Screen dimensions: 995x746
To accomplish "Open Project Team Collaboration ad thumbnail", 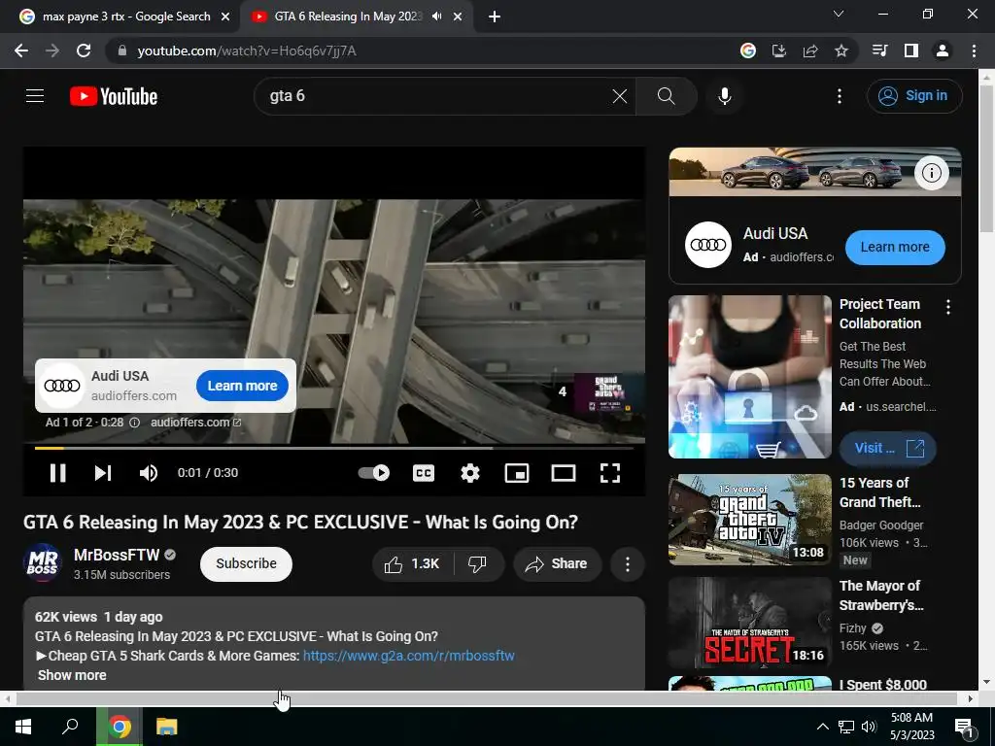I will coord(750,377).
